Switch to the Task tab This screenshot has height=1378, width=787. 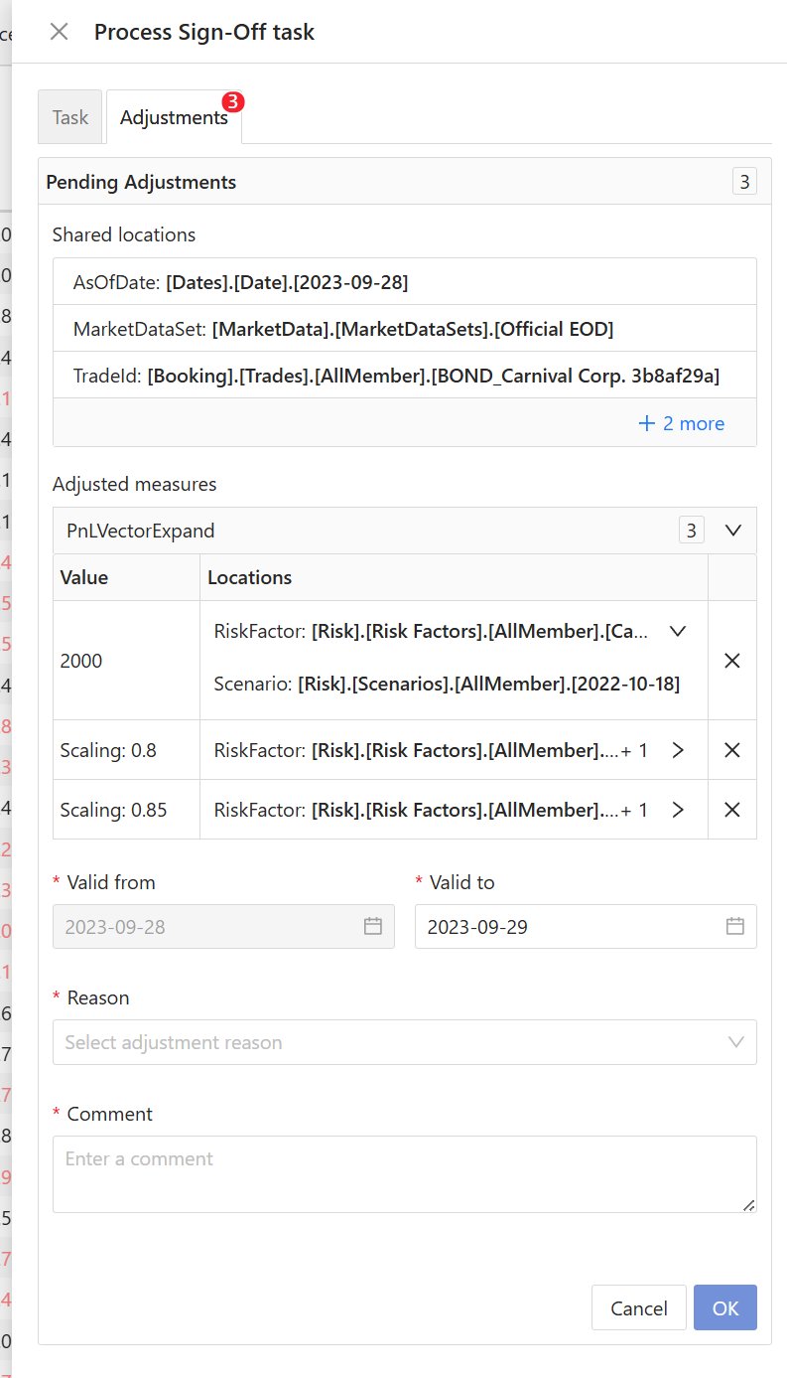[70, 117]
